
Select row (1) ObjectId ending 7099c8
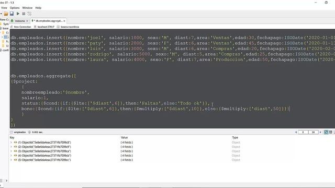(x=44, y=143)
